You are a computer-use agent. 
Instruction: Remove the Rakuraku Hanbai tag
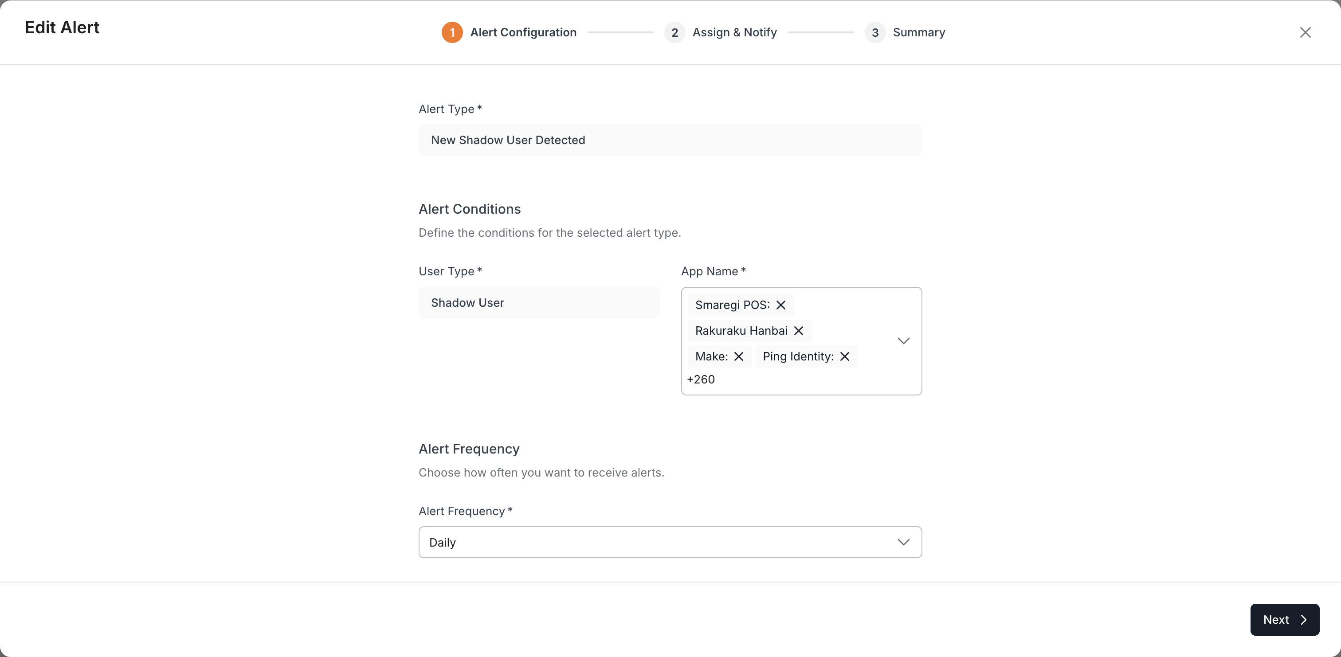[x=799, y=331]
